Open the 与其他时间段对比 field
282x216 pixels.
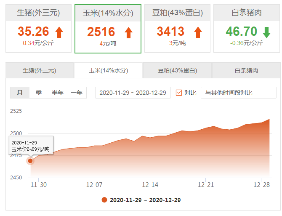[239, 93]
